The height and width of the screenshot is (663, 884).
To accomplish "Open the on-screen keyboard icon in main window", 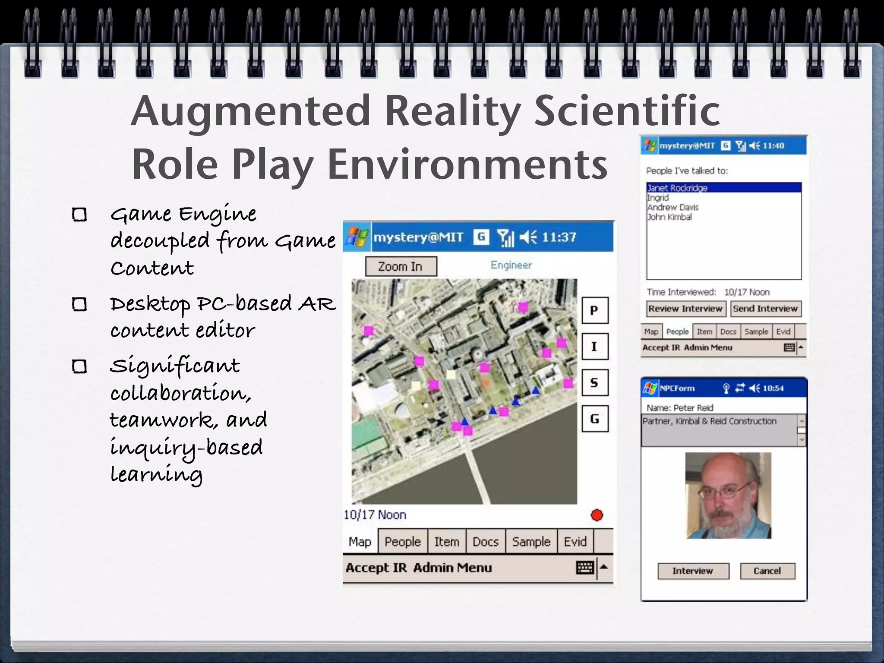I will coord(585,567).
